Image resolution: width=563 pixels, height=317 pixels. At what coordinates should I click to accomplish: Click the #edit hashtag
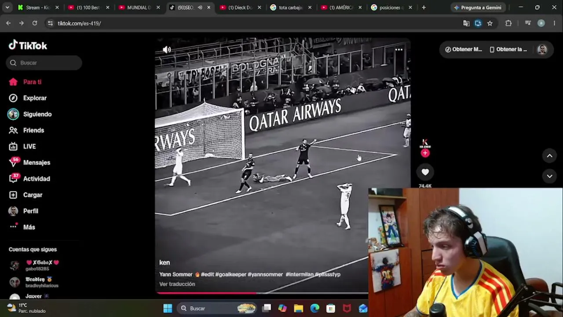click(207, 274)
